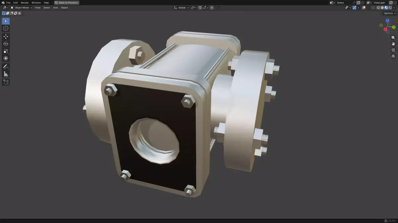Click the X axis on navigation gizmo
The image size is (398, 223).
pos(385,29)
